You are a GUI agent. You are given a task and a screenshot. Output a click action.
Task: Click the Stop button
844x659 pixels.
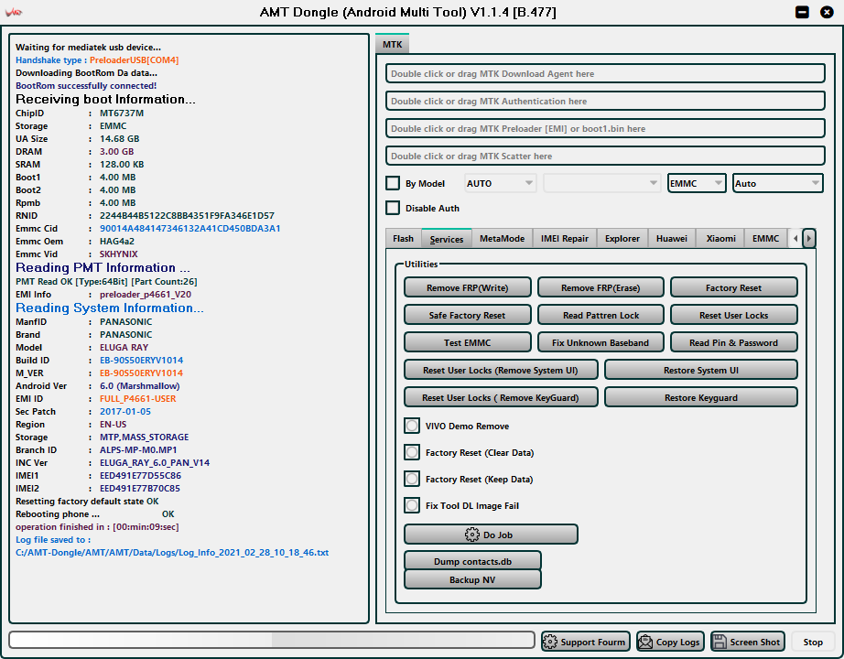click(x=813, y=642)
